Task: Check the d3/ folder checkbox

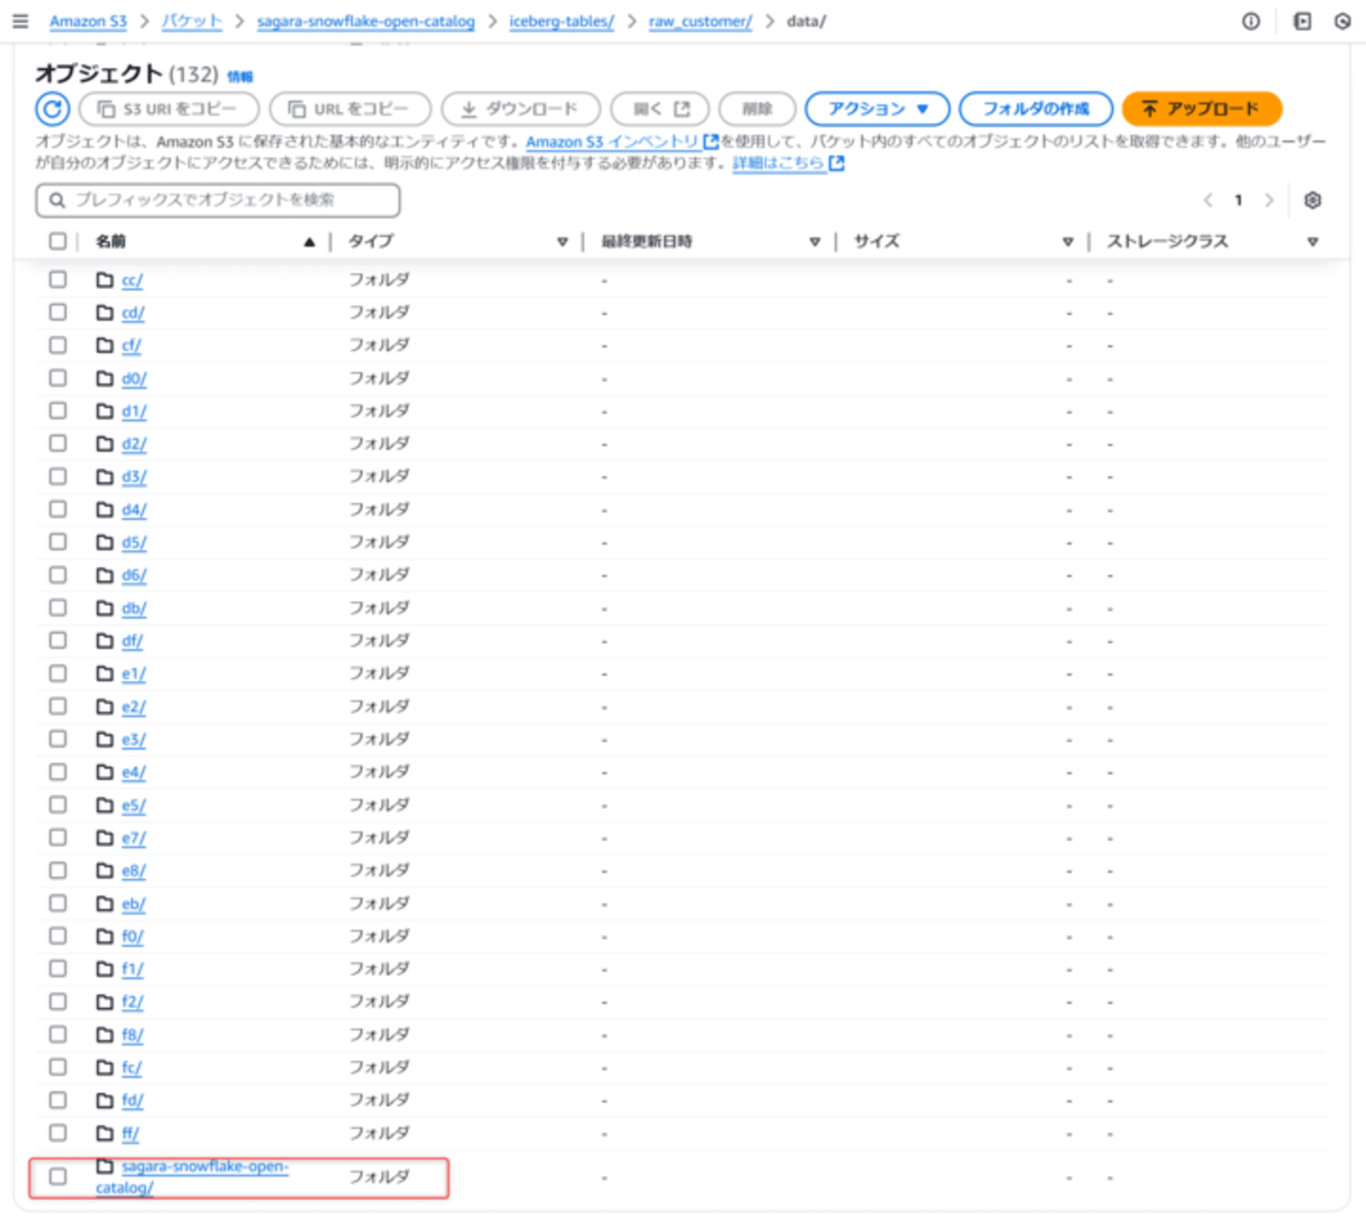Action: pyautogui.click(x=58, y=476)
